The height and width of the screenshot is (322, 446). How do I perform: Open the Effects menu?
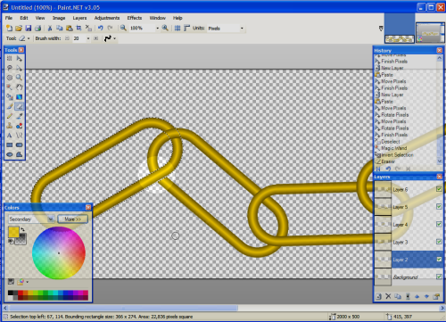[x=135, y=18]
